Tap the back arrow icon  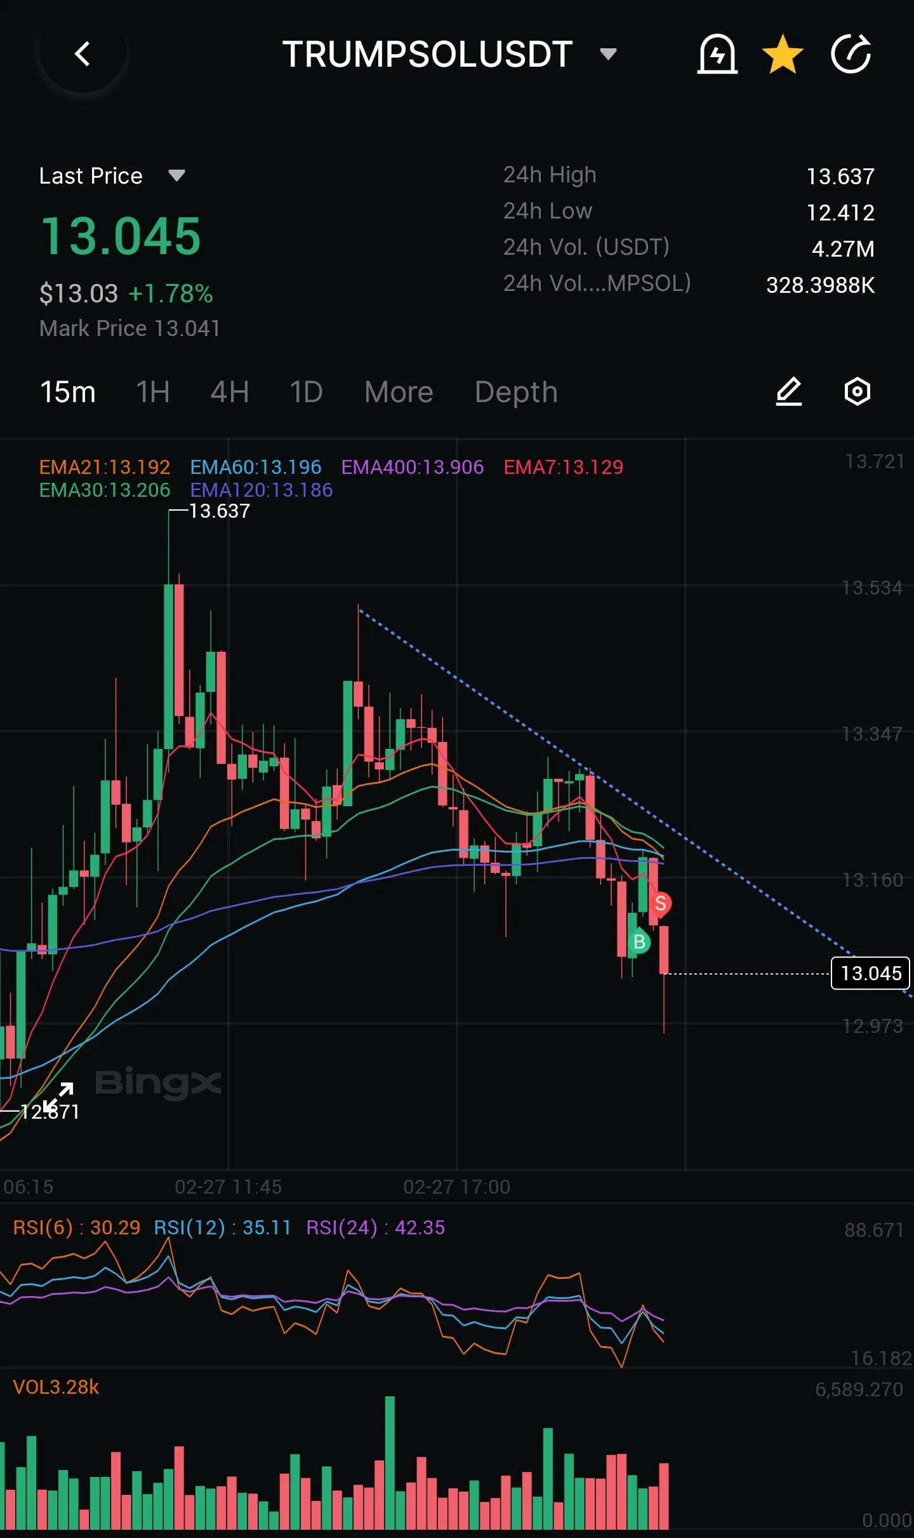(83, 54)
